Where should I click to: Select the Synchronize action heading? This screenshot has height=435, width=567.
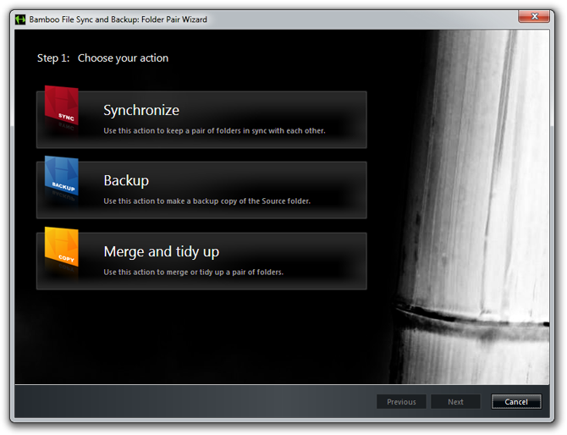coord(141,110)
